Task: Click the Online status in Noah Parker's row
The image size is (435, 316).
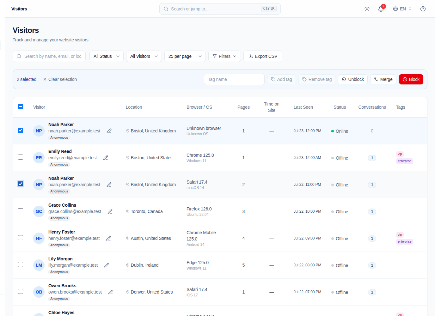Action: coord(340,131)
